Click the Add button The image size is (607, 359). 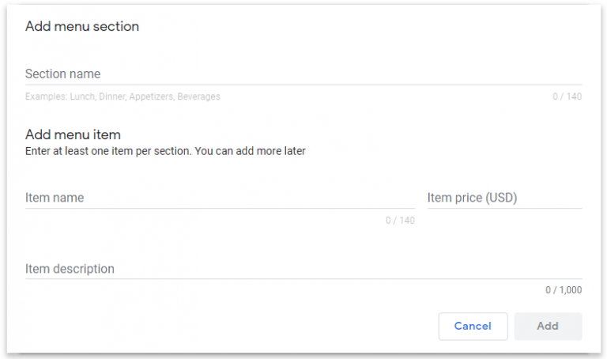(x=548, y=326)
